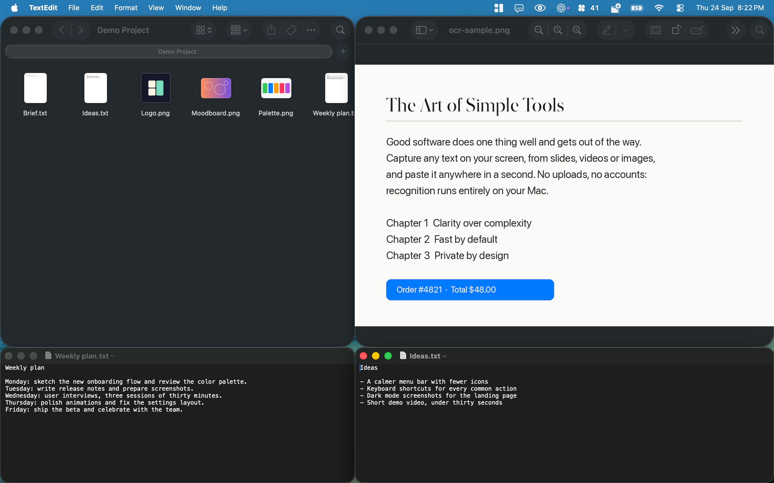
Task: Click the Wi-Fi status icon
Action: 659,8
